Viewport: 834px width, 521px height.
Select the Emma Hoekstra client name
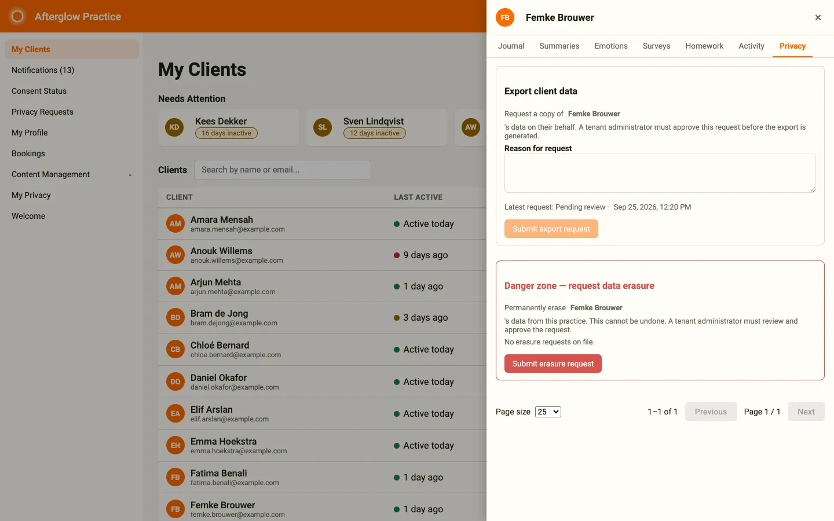point(224,441)
